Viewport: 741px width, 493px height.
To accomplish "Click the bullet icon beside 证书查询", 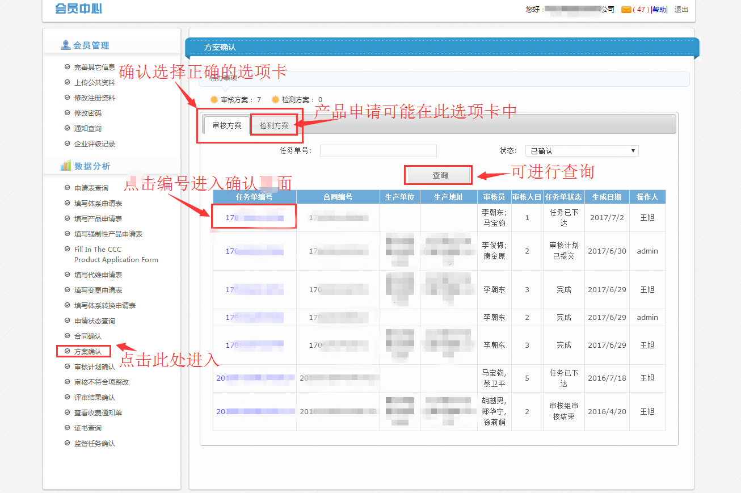I will click(68, 428).
